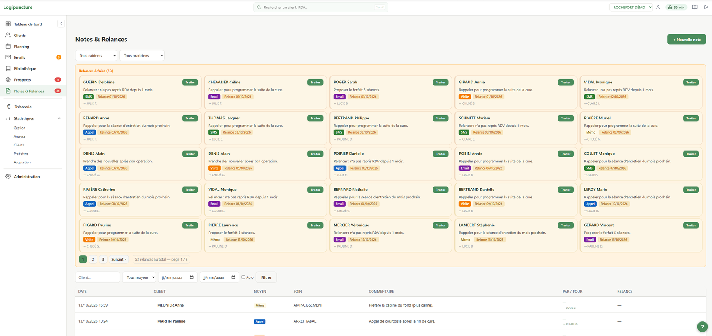The image size is (712, 336).
Task: Open the calendar picker of the first date field
Action: pyautogui.click(x=192, y=277)
